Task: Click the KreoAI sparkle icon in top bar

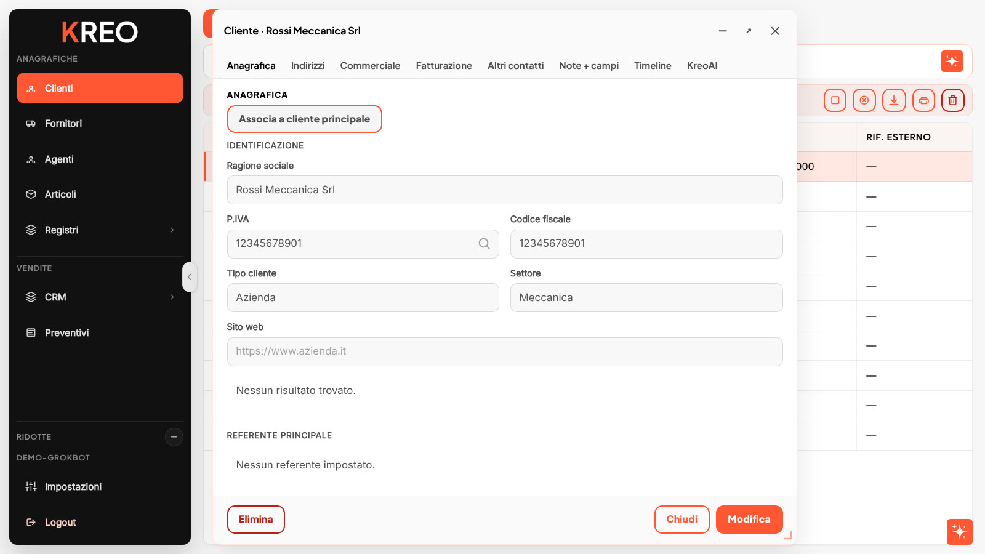Action: [952, 61]
